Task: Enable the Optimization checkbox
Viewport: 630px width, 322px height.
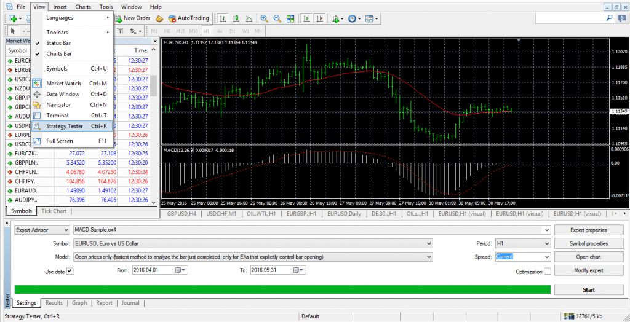Action: 547,271
